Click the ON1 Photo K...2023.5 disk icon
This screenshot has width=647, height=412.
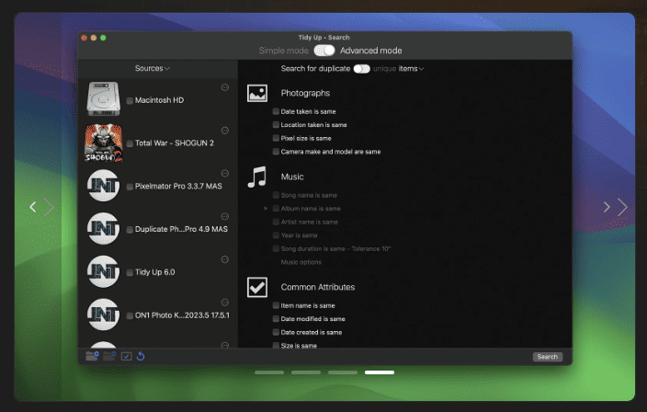pyautogui.click(x=104, y=315)
